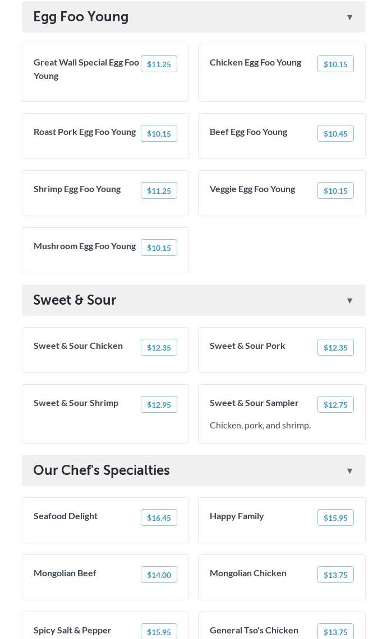Image resolution: width=387 pixels, height=639 pixels.
Task: Select Mushroom Egg Foo Young price button
Action: (159, 248)
